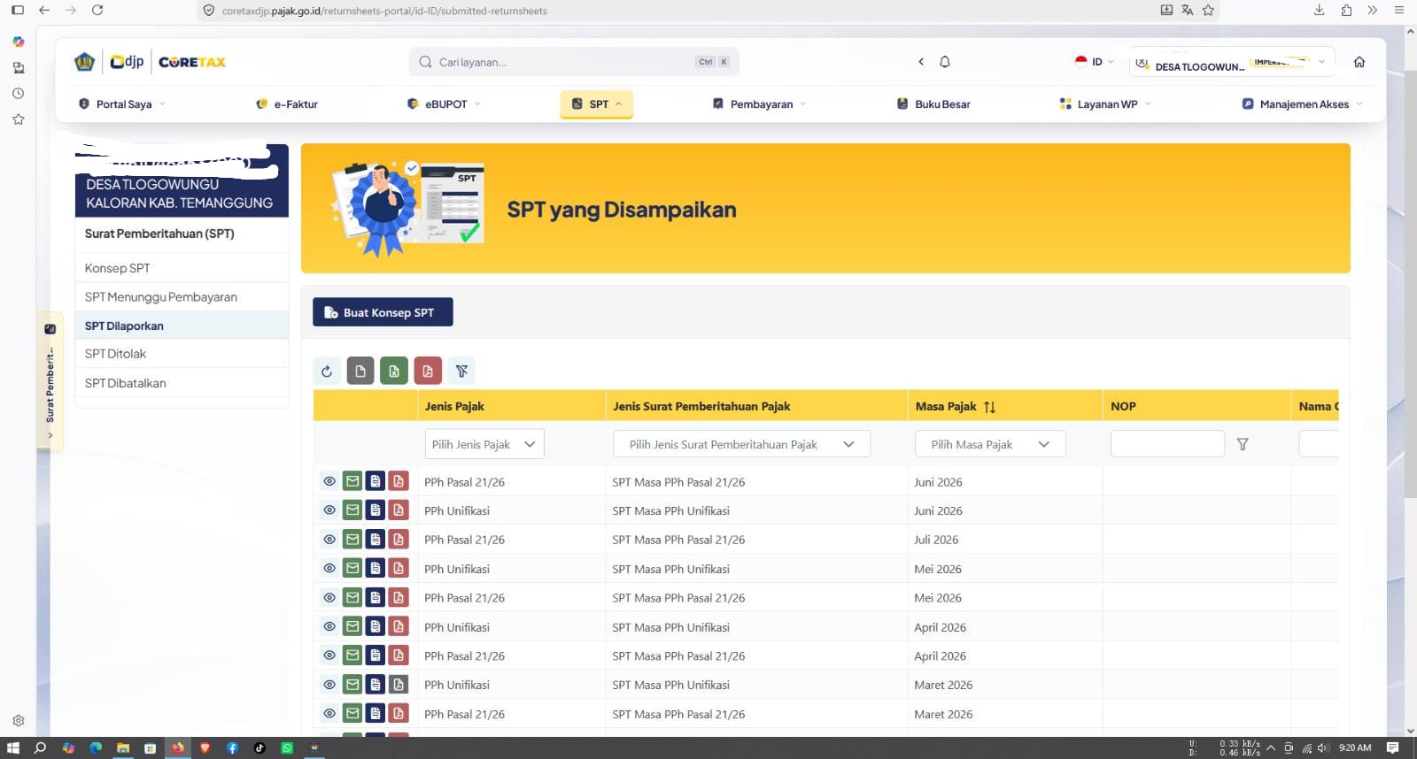Download red PDF for PPh Pasal 21/26 Juni 2026
Image resolution: width=1417 pixels, height=759 pixels.
click(399, 481)
